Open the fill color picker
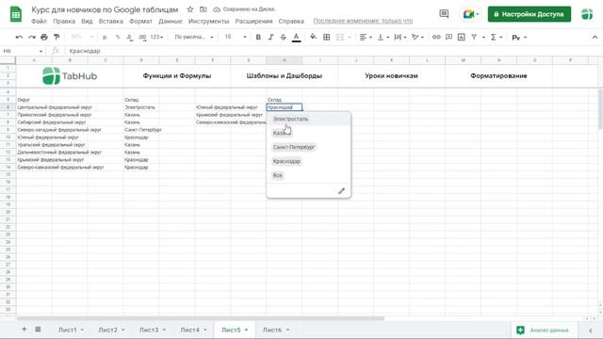 coord(314,38)
